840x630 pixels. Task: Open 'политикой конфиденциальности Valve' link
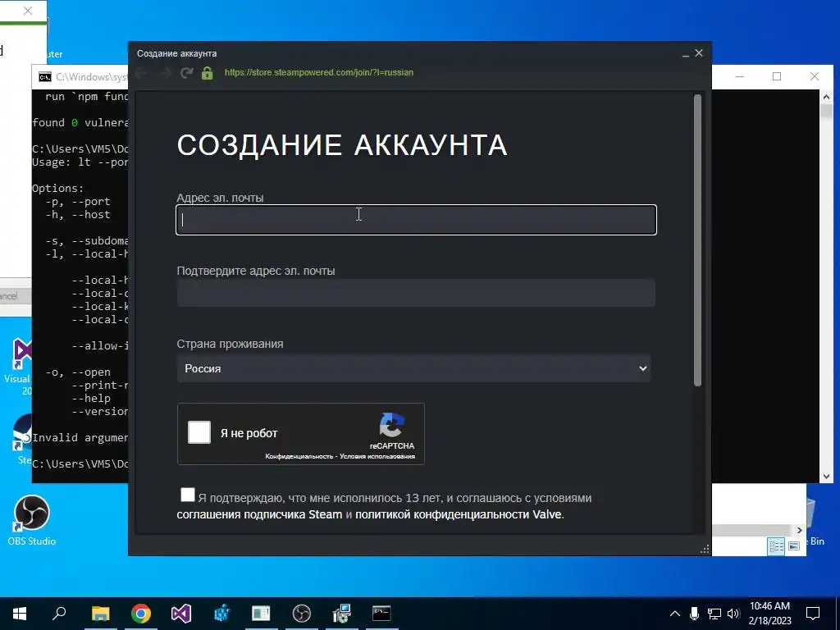(x=458, y=514)
